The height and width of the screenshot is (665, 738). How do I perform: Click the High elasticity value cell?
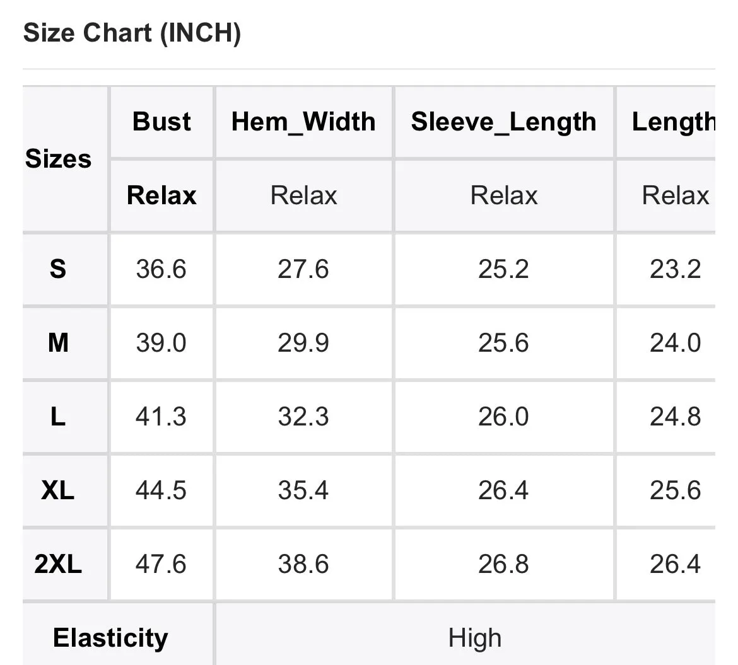tap(474, 638)
